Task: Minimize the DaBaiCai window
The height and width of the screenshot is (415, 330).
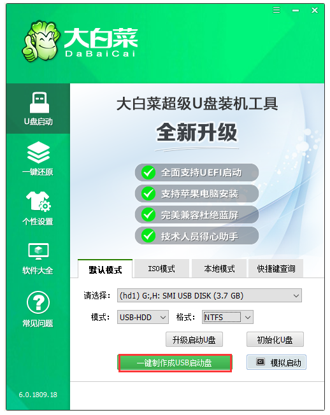Action: click(x=296, y=10)
